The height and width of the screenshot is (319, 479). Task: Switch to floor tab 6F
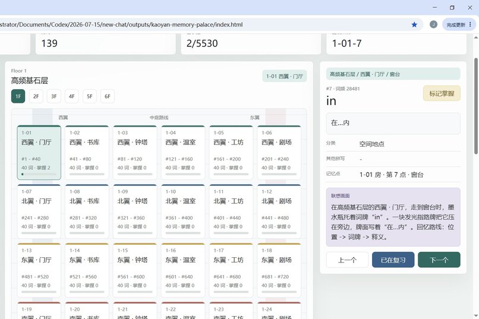point(107,96)
